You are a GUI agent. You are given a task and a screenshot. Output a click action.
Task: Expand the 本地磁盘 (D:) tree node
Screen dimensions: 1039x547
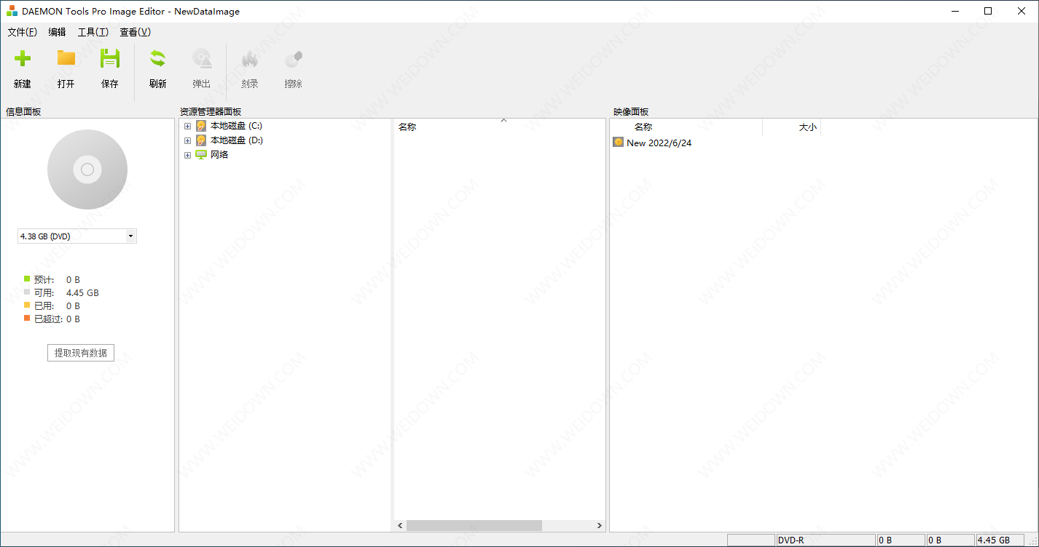187,140
